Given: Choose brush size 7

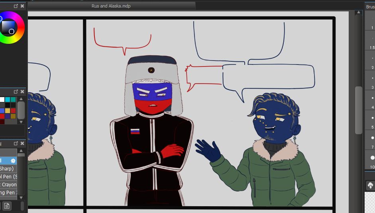Looking at the screenshot, I should pos(370,140).
